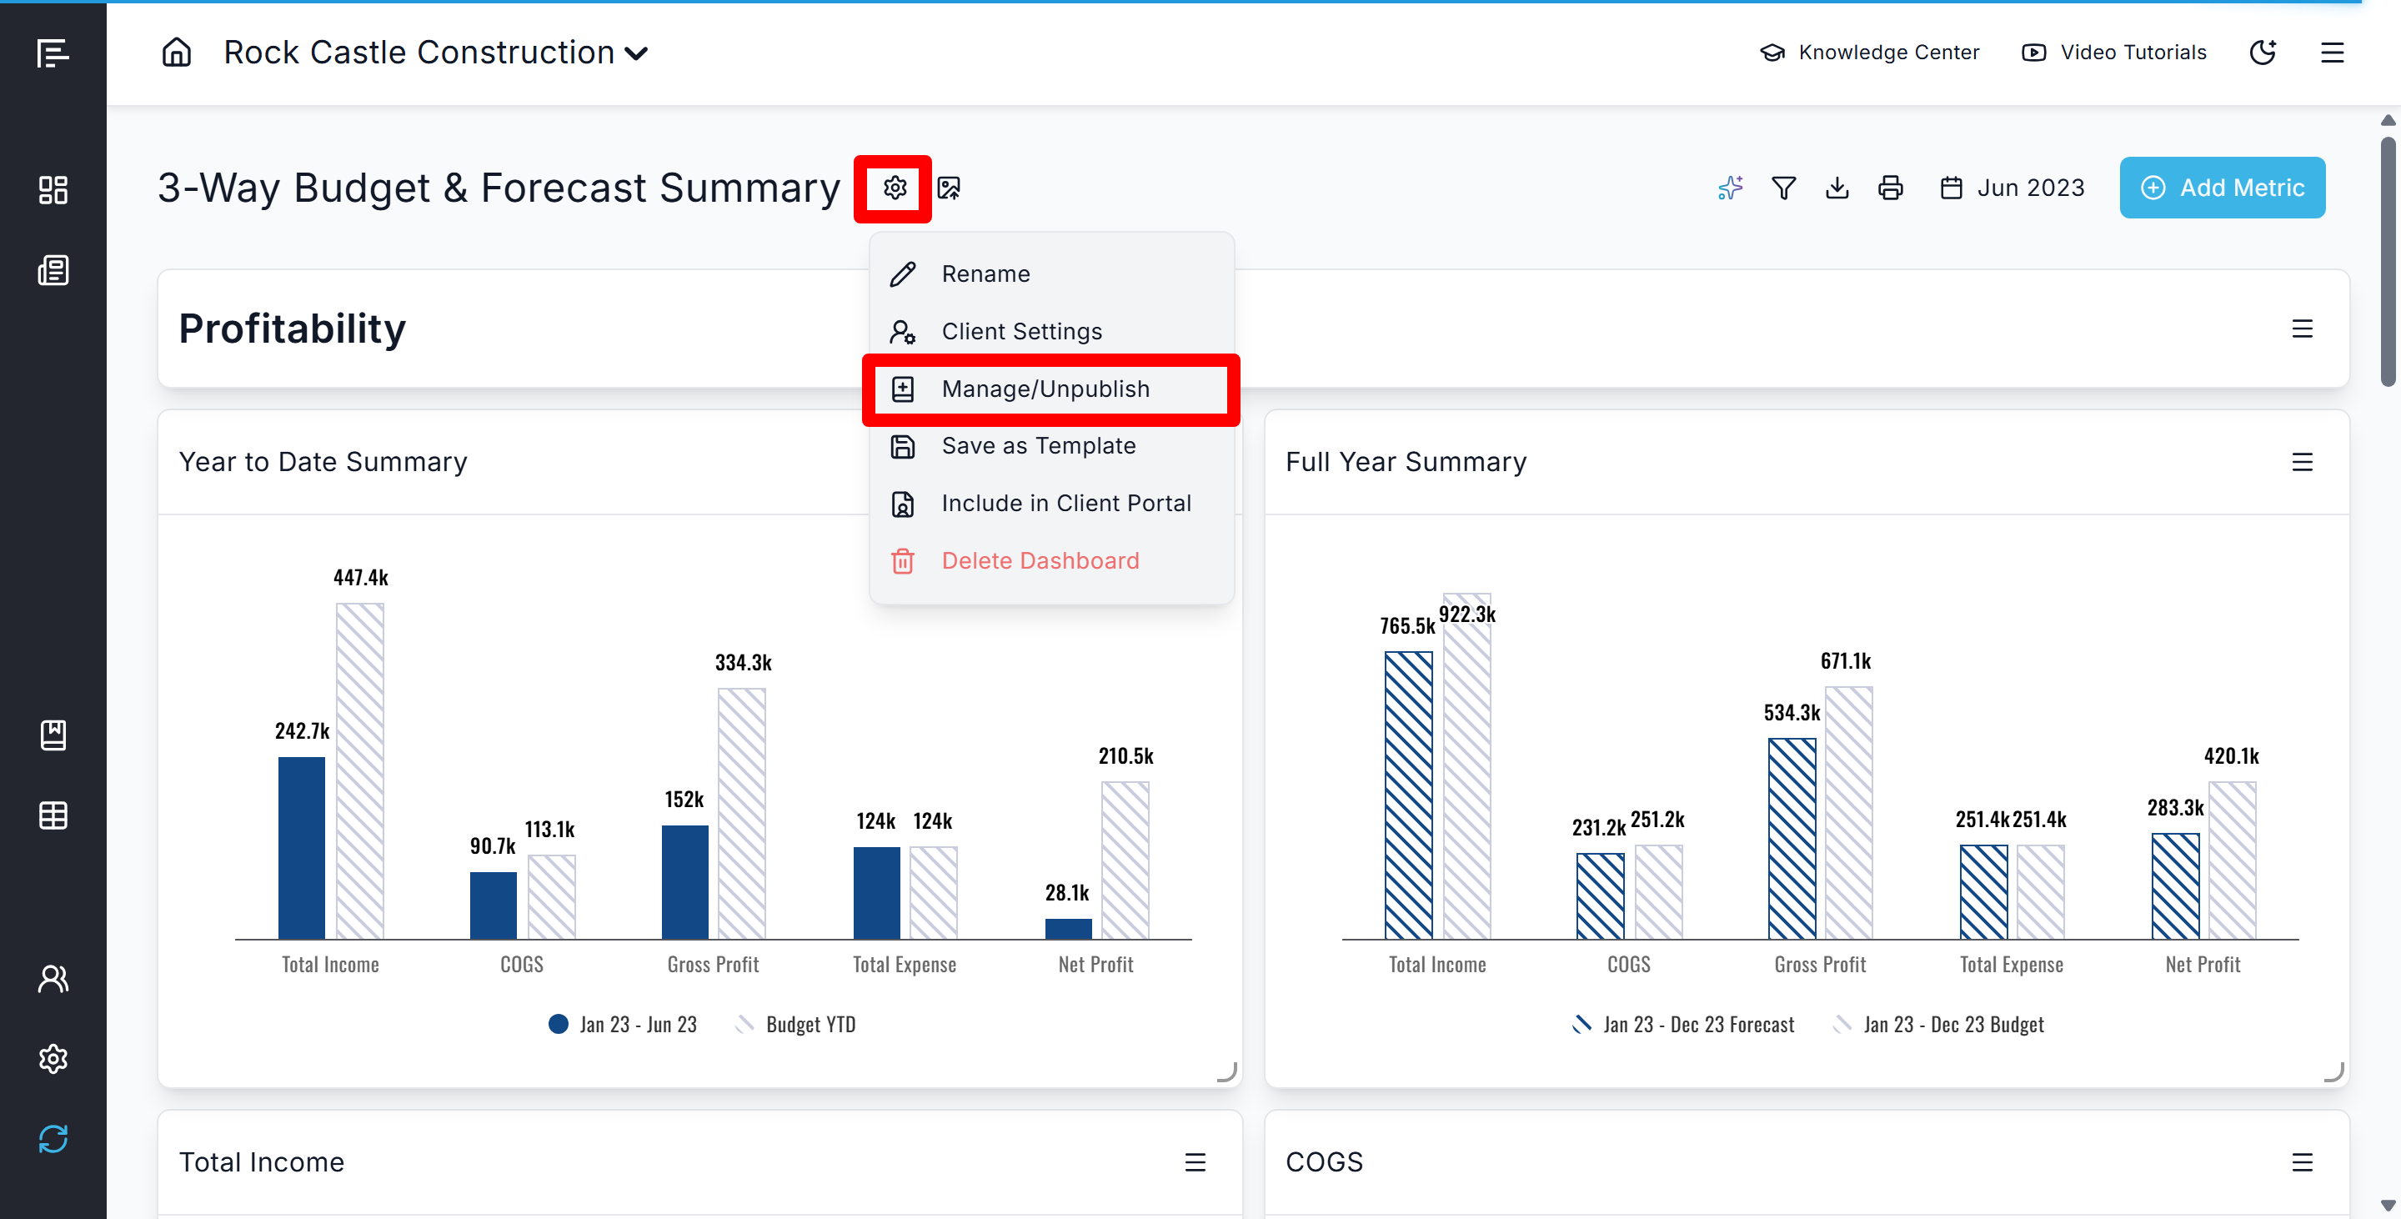Viewport: 2401px width, 1219px height.
Task: Click the print icon
Action: (x=1889, y=188)
